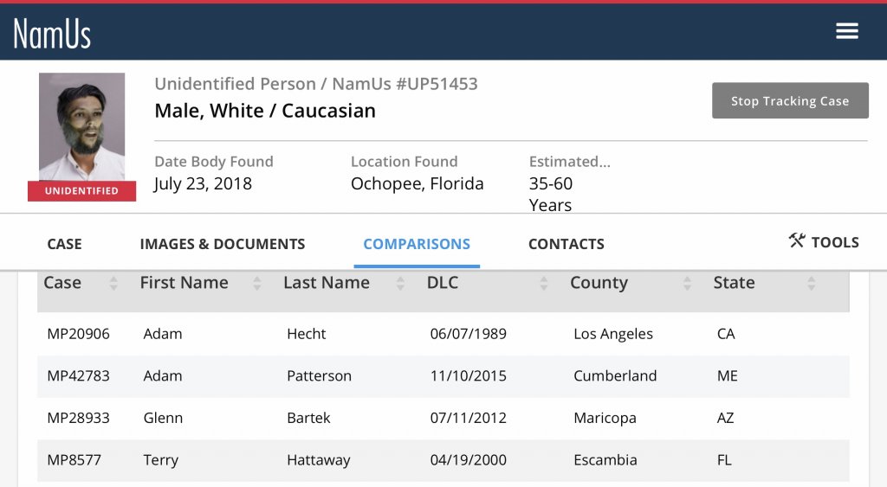
Task: Sort by Last Name column arrows
Action: 400,283
